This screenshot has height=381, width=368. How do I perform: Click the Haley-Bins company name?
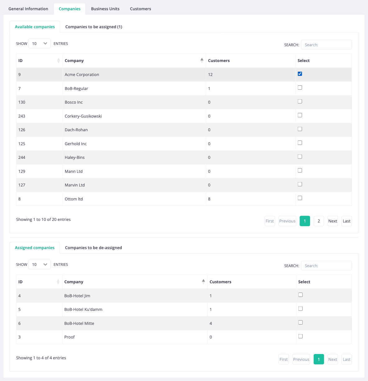click(x=75, y=157)
